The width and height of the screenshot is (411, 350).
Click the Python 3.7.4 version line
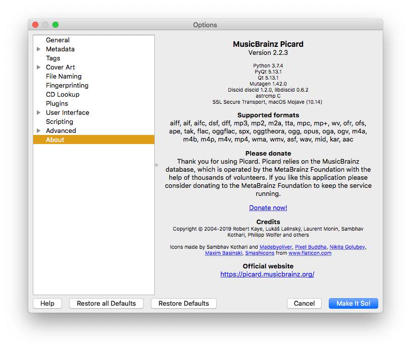pos(268,65)
